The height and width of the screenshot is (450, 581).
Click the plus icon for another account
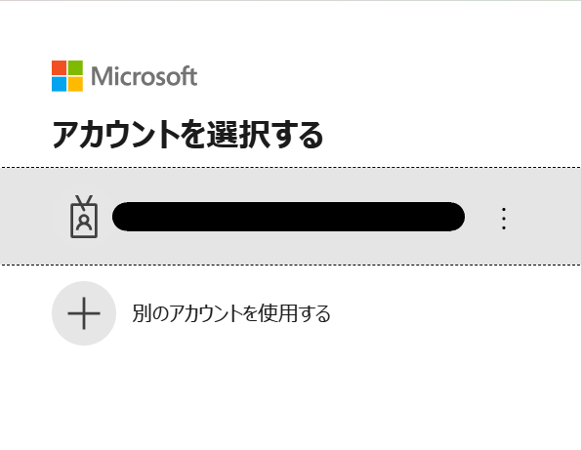pos(84,313)
